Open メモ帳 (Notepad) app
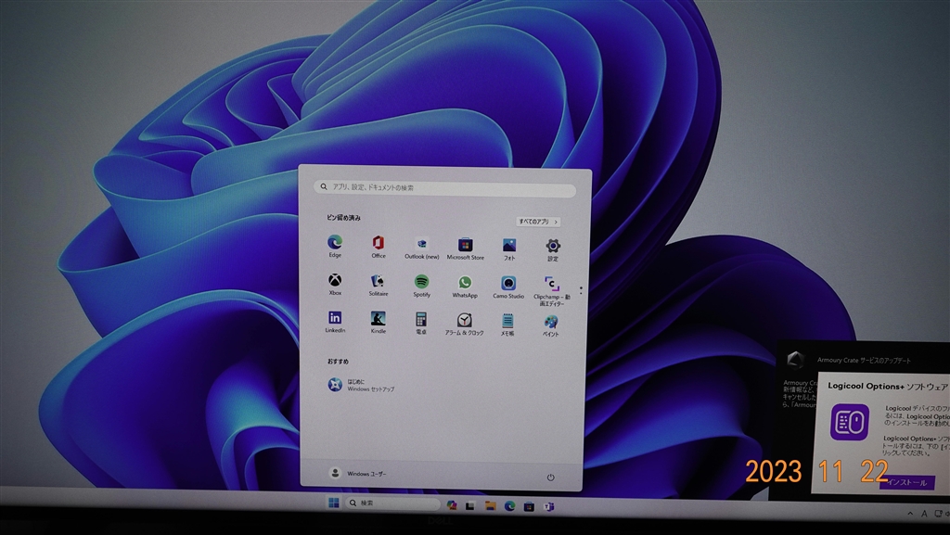950x535 pixels. tap(507, 325)
